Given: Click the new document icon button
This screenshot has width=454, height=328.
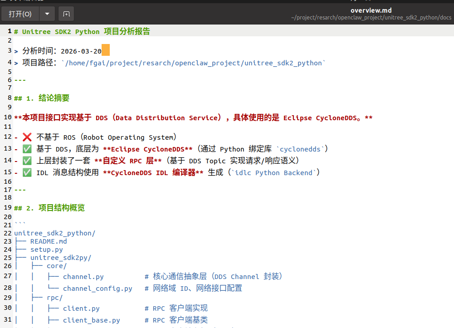Looking at the screenshot, I should [x=66, y=14].
